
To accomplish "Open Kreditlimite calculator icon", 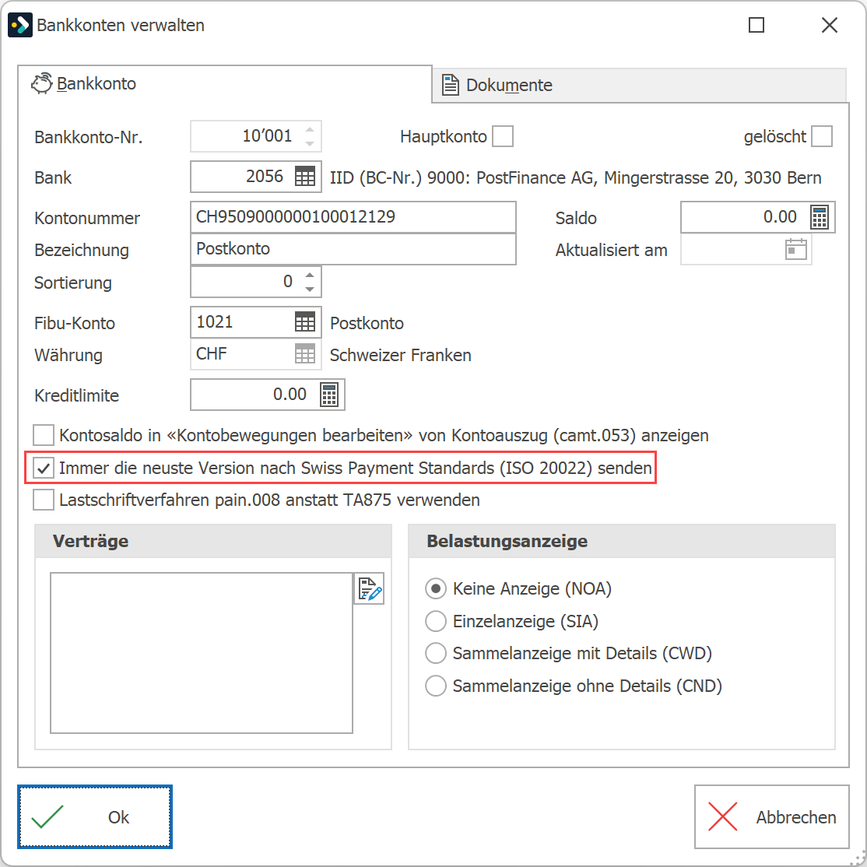I will pos(329,395).
